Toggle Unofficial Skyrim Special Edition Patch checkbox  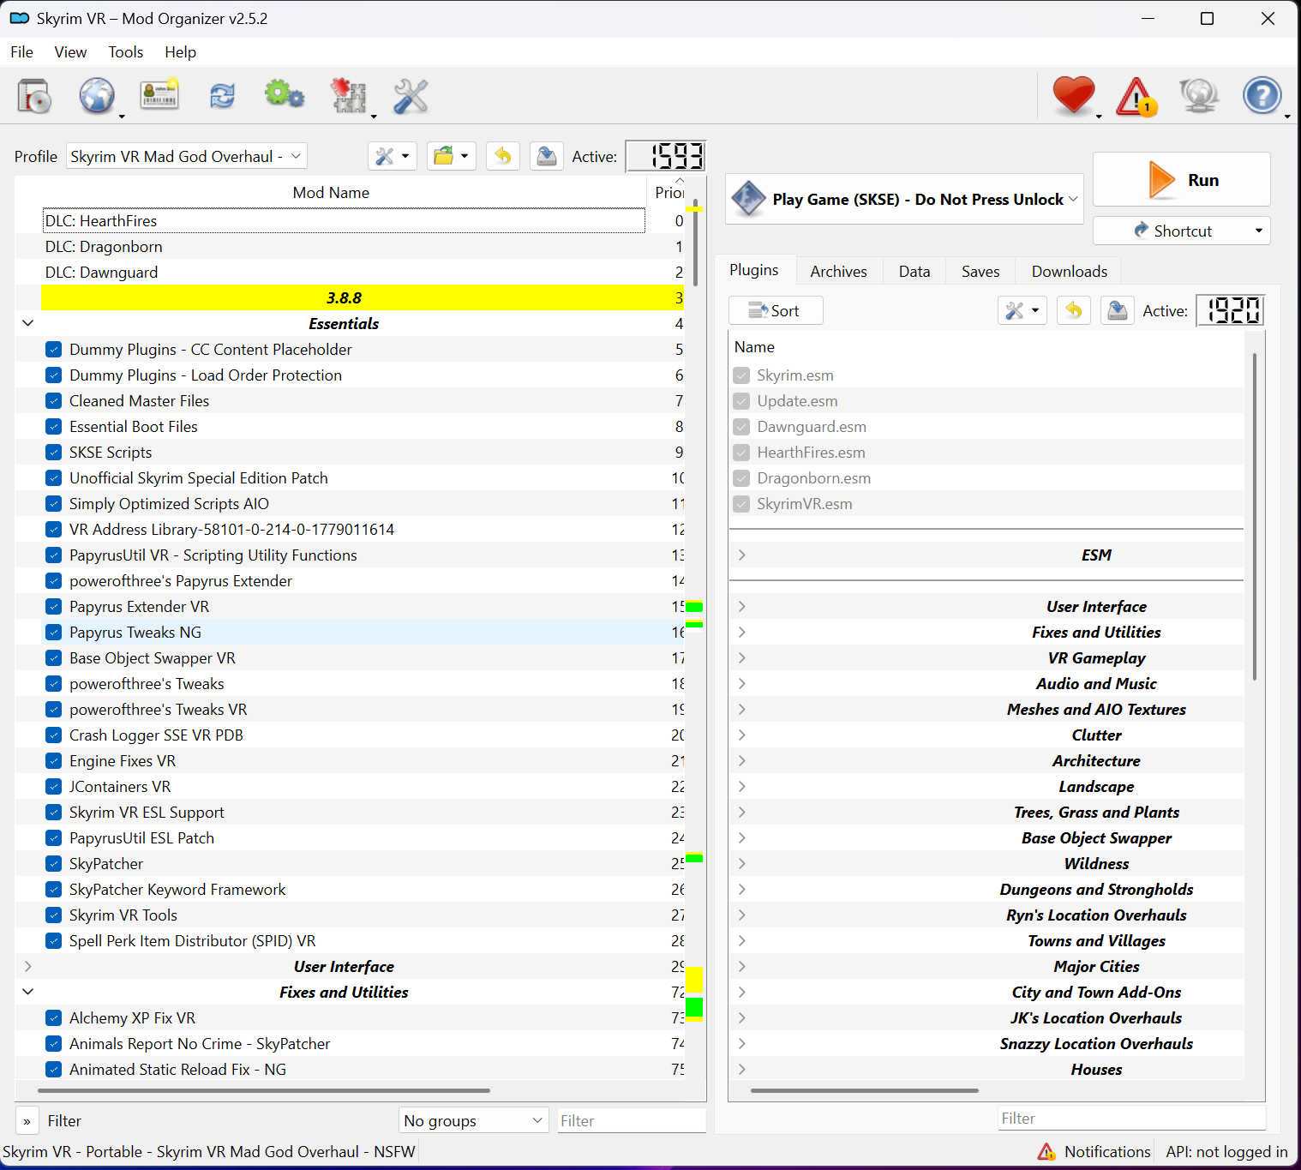53,478
